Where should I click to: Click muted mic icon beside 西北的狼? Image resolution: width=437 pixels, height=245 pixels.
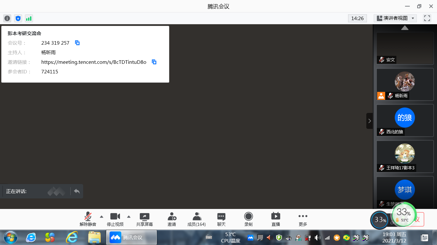381,132
